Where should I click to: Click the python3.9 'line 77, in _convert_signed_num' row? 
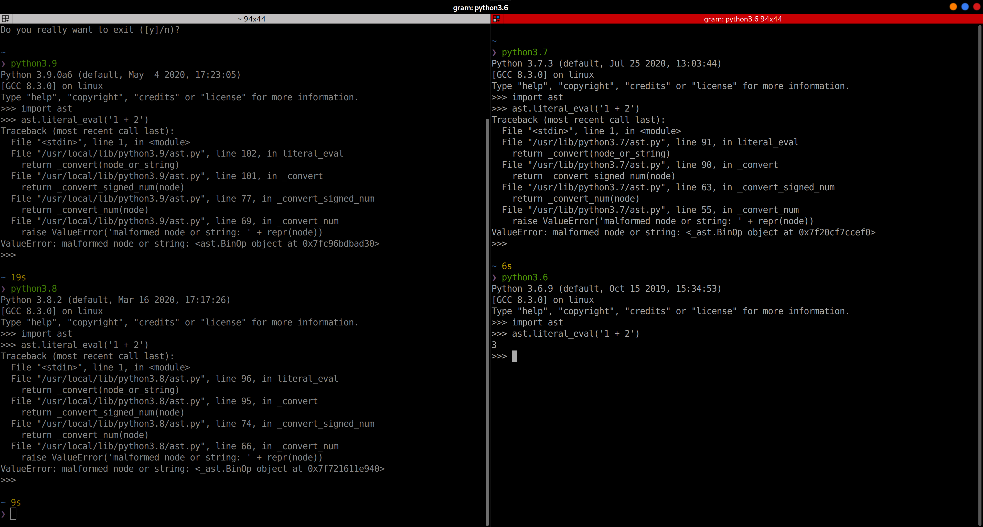coord(192,199)
